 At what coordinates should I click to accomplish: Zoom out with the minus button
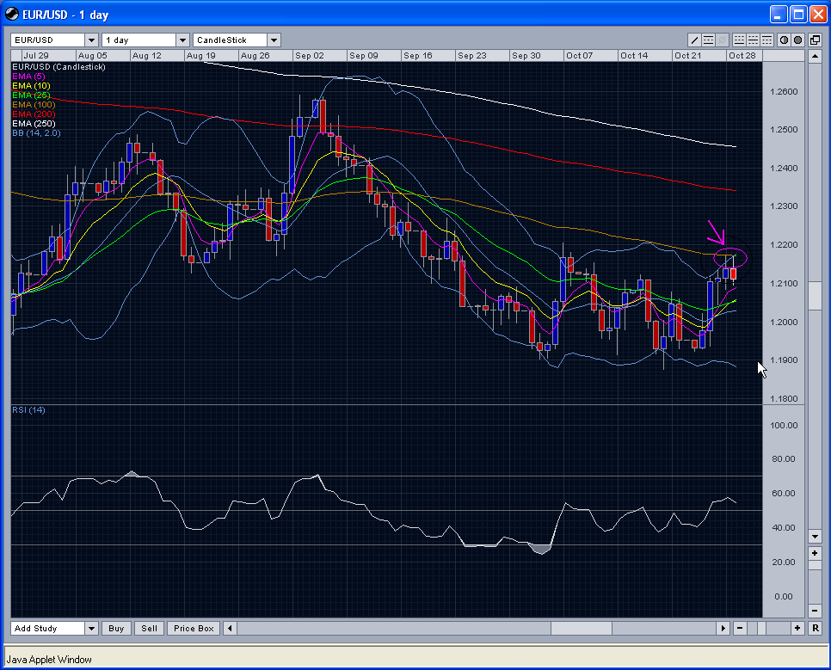point(740,628)
